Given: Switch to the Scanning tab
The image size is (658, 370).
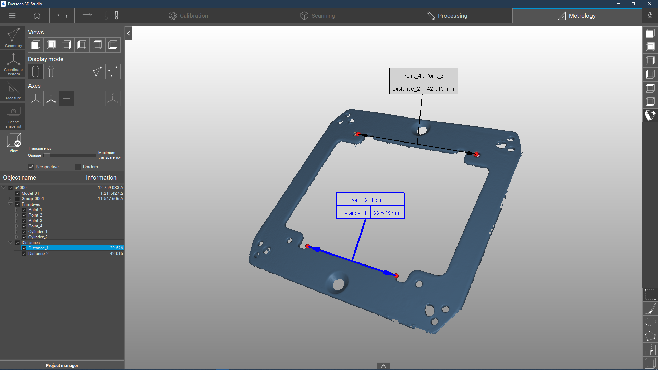Looking at the screenshot, I should coord(318,16).
